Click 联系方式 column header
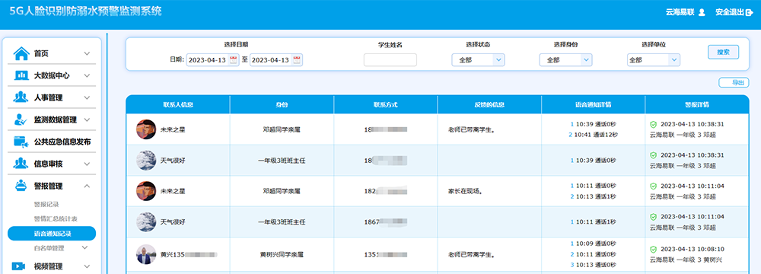761x274 pixels. coord(385,104)
